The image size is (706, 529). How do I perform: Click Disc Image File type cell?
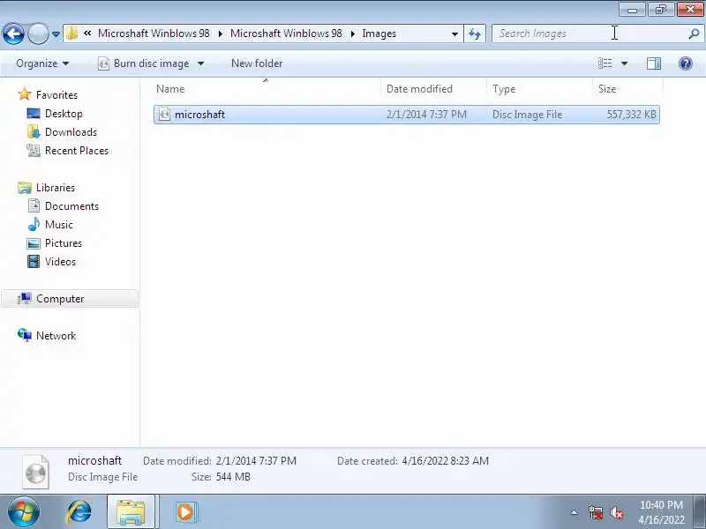[x=527, y=115]
